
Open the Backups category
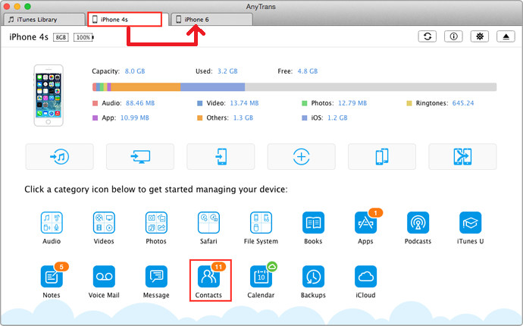[313, 277]
